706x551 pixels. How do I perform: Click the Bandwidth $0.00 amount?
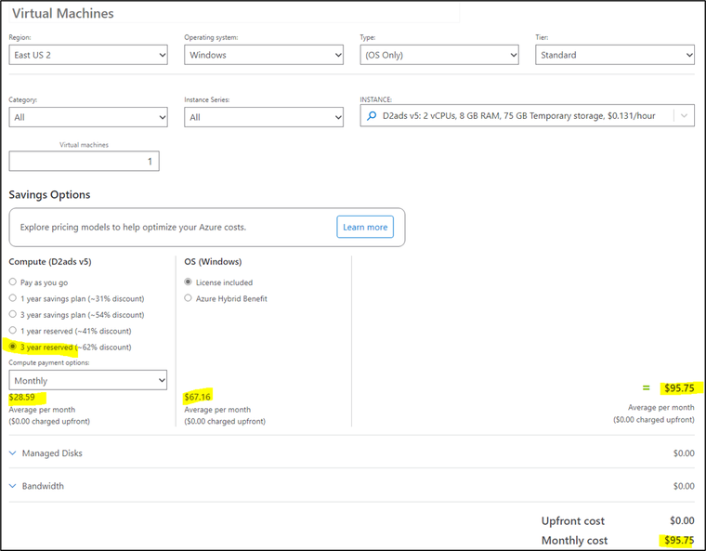click(x=684, y=486)
